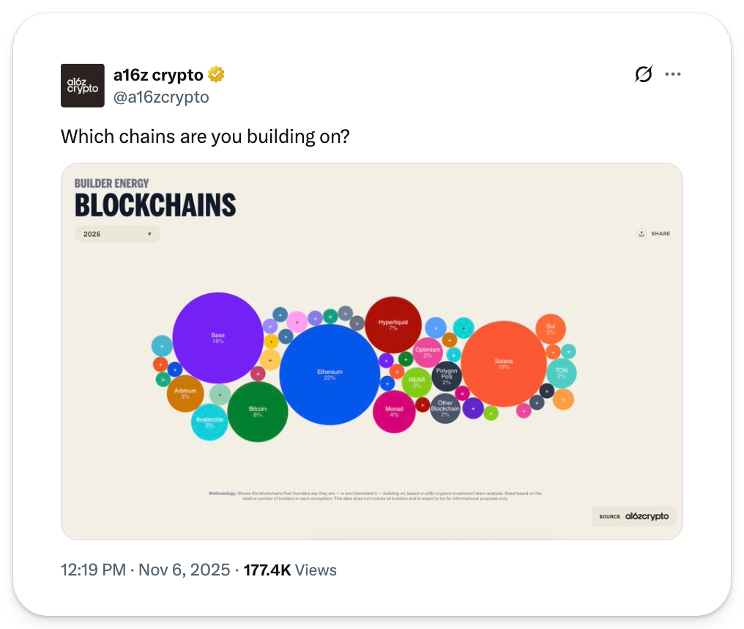Image resolution: width=744 pixels, height=629 pixels.
Task: Open the @a16zcrypto handle link
Action: 160,97
